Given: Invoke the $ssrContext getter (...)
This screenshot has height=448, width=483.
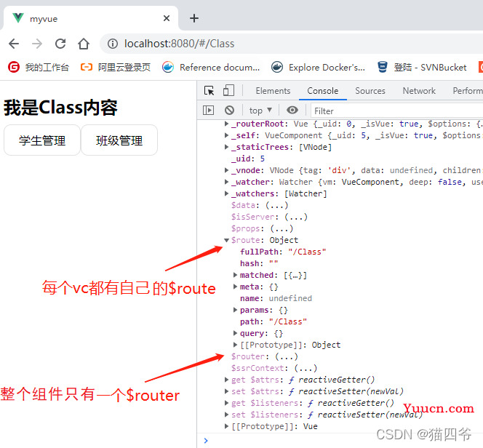Looking at the screenshot, I should point(306,368).
